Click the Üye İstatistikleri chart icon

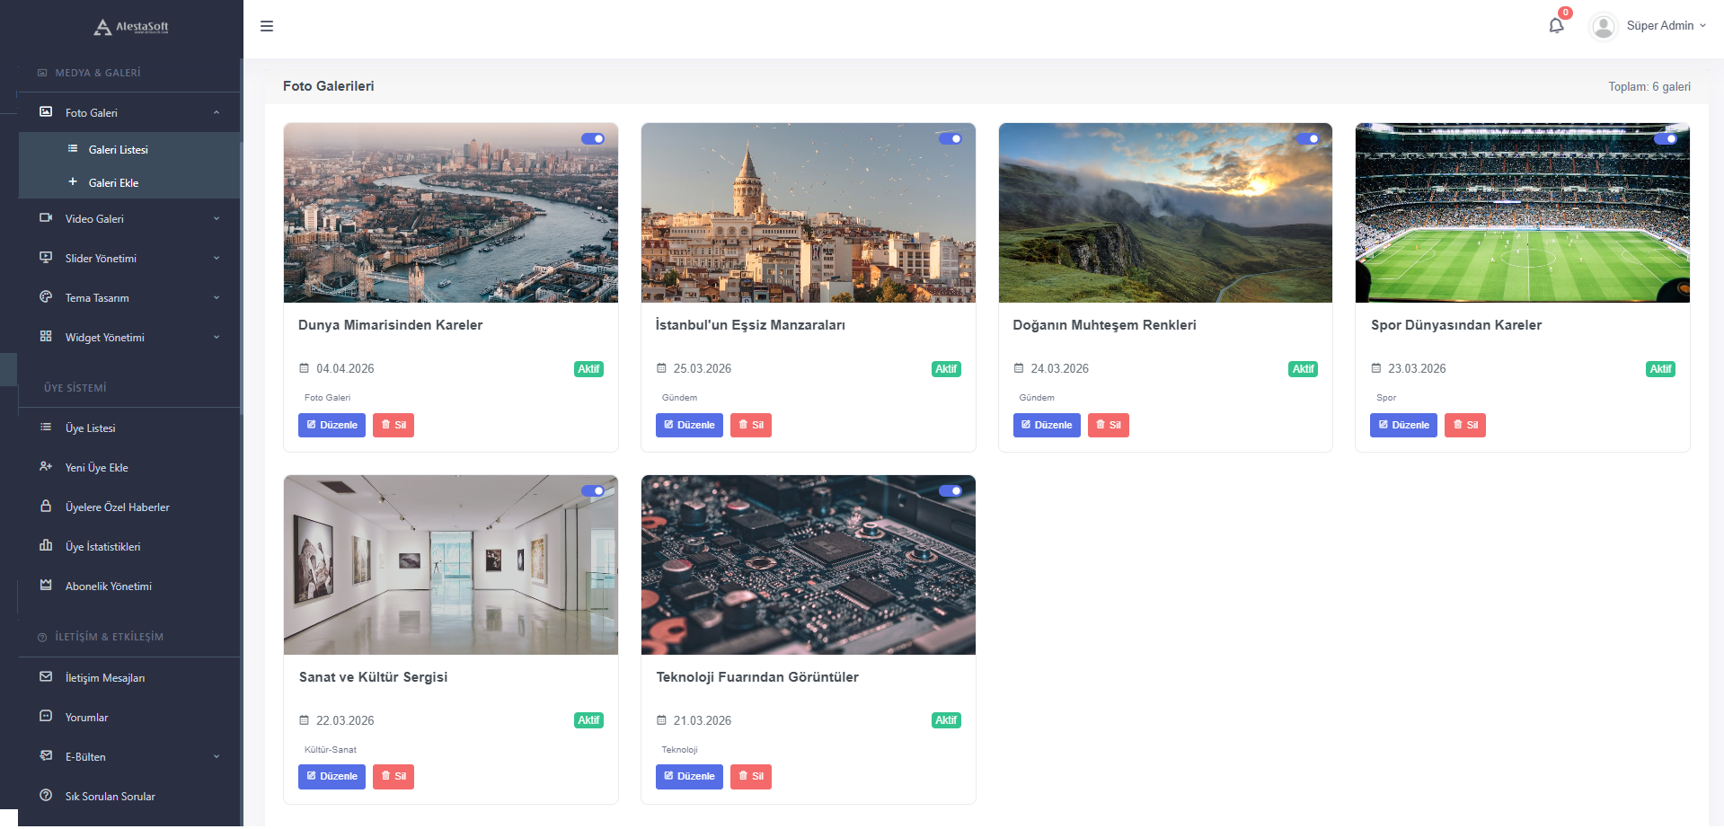(x=46, y=546)
